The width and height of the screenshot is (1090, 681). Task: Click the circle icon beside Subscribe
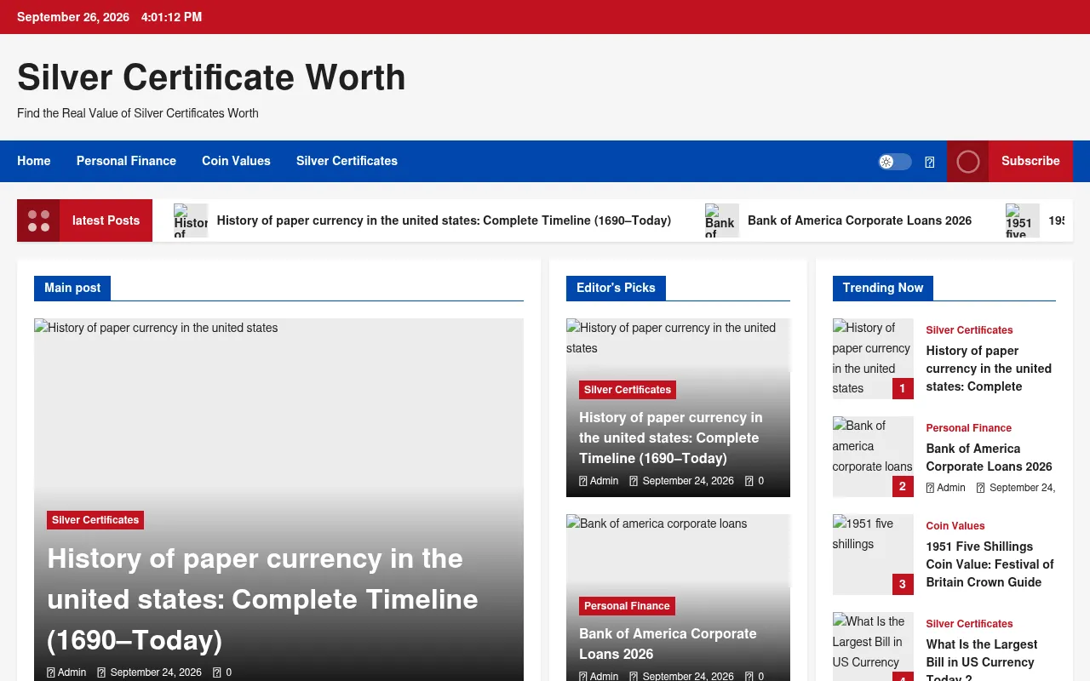[x=967, y=162]
